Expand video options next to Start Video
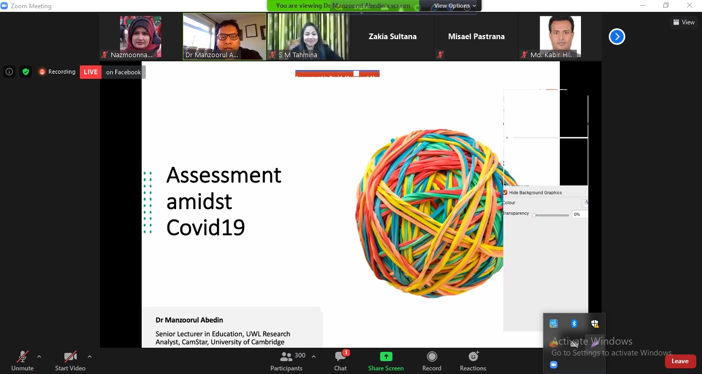This screenshot has height=374, width=702. 90,356
